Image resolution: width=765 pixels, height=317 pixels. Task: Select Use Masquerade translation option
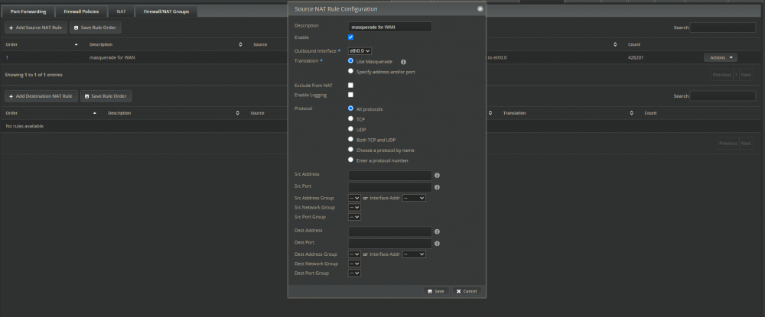pos(350,61)
